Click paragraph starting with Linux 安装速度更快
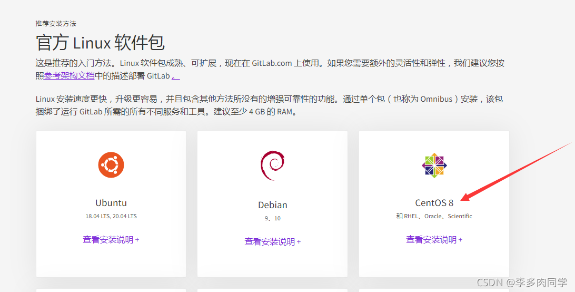Viewport: 575px width, 292px height. coord(269,105)
